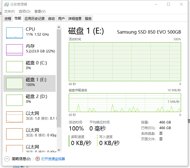190x168 pixels.
Task: Click the 简略信息 chevron-up circle icon
Action: [7, 159]
